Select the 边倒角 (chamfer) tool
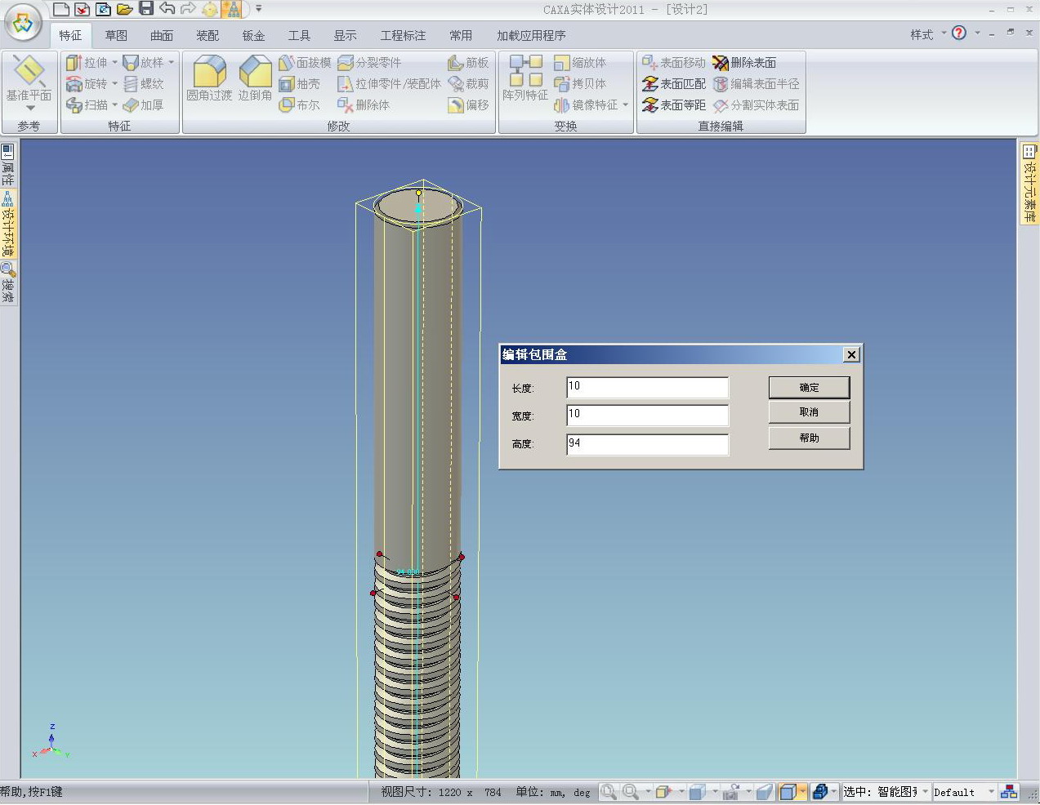This screenshot has height=805, width=1040. (255, 73)
